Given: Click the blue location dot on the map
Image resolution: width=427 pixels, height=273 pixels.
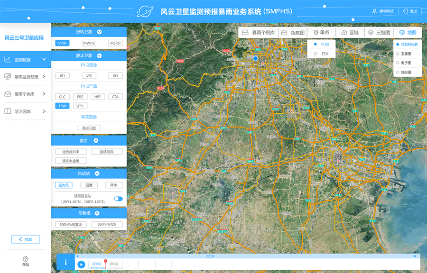Looking at the screenshot, I should 255,58.
